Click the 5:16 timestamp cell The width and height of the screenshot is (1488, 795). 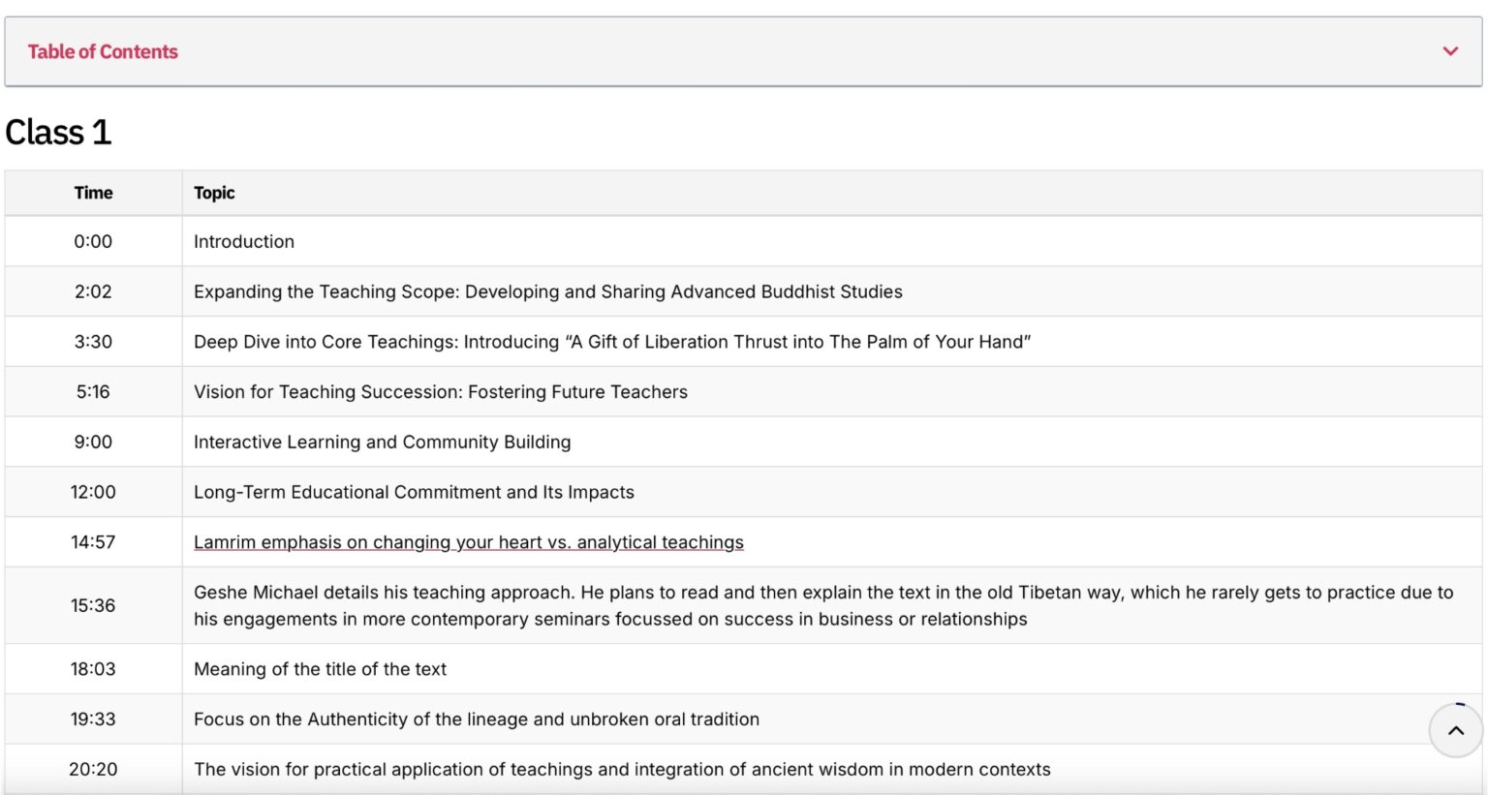point(93,392)
